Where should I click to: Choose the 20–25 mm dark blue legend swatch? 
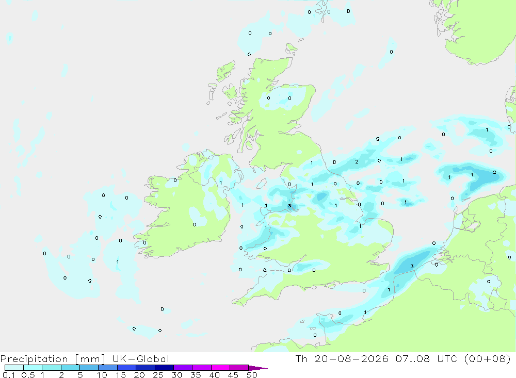point(145,368)
